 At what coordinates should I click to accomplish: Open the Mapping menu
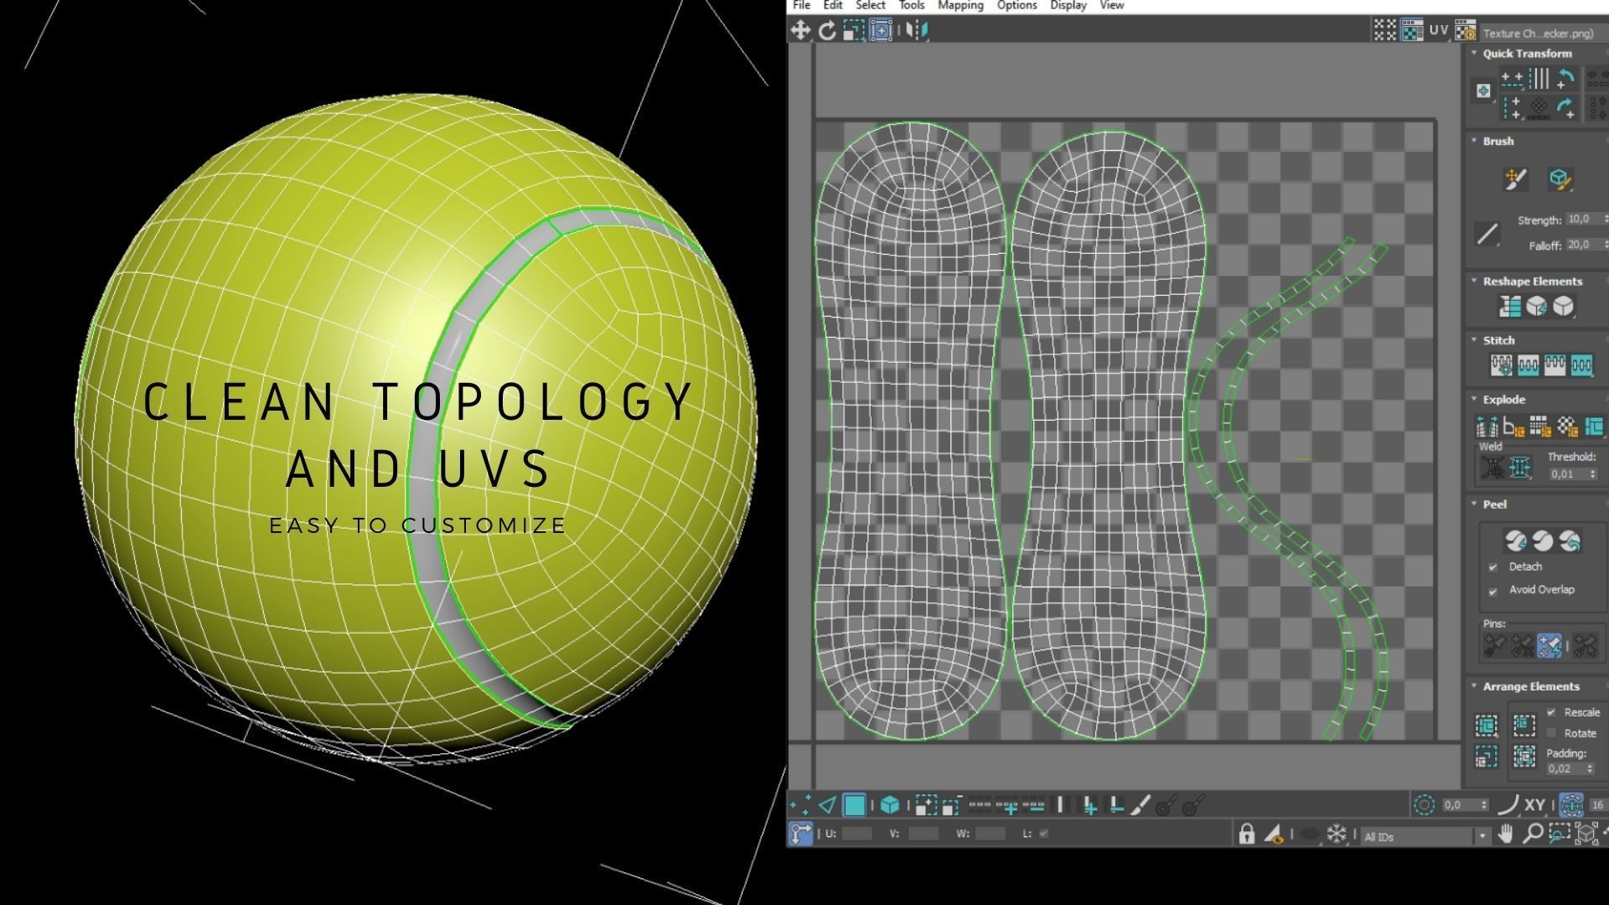960,5
